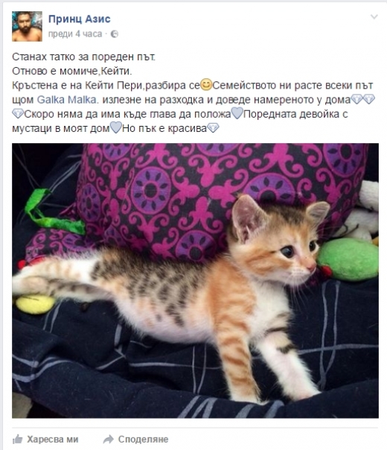
Task: Open the Принц Азис profile name link
Action: click(x=79, y=19)
